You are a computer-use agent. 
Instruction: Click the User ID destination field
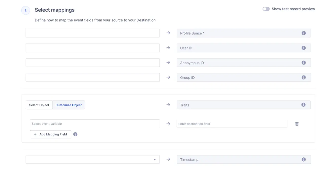pyautogui.click(x=244, y=48)
